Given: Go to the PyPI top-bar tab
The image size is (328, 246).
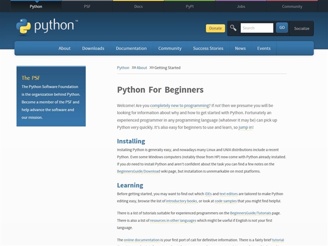Looking at the screenshot, I should pos(190,7).
